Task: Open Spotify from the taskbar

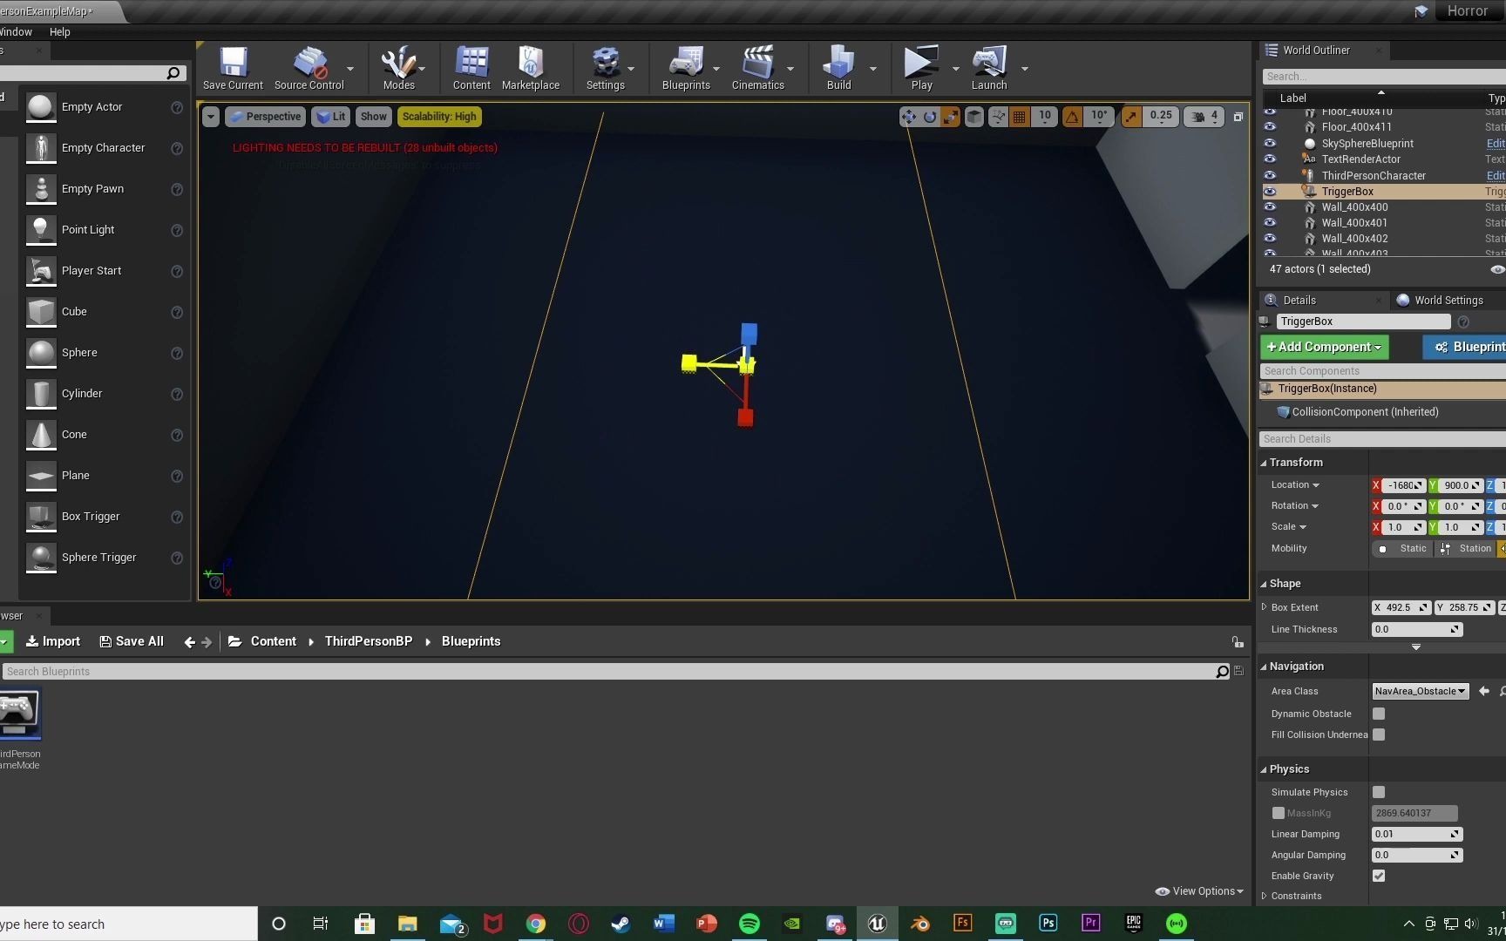Action: click(749, 924)
